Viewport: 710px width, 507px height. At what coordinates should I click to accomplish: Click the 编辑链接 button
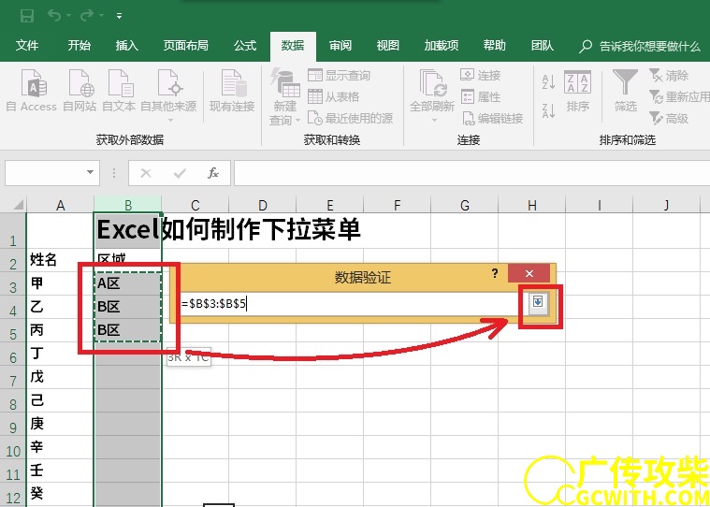pyautogui.click(x=492, y=118)
